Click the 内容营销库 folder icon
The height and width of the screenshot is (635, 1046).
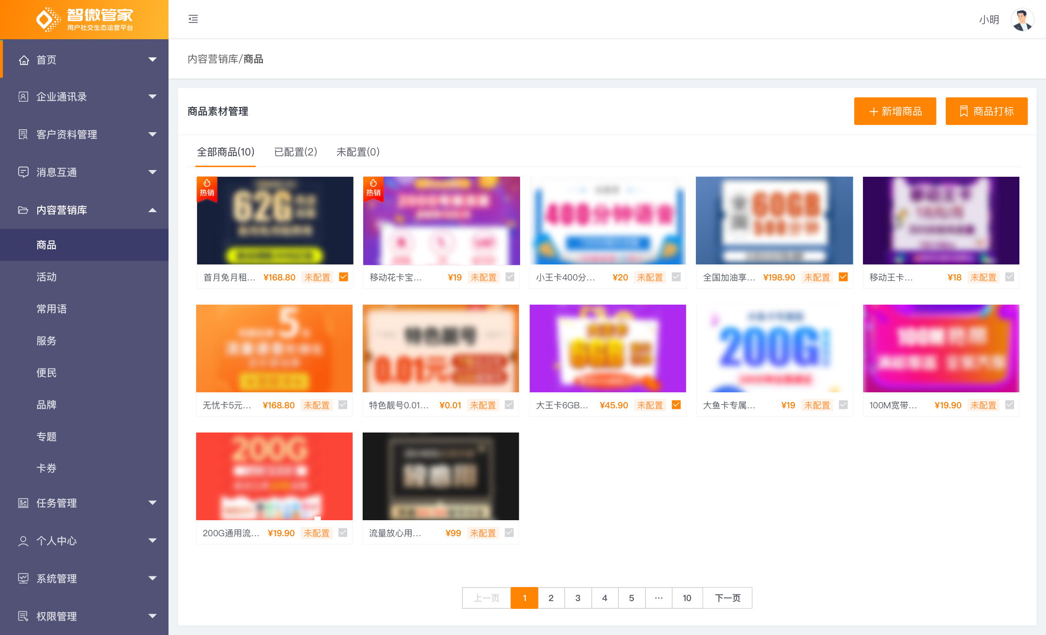(23, 210)
